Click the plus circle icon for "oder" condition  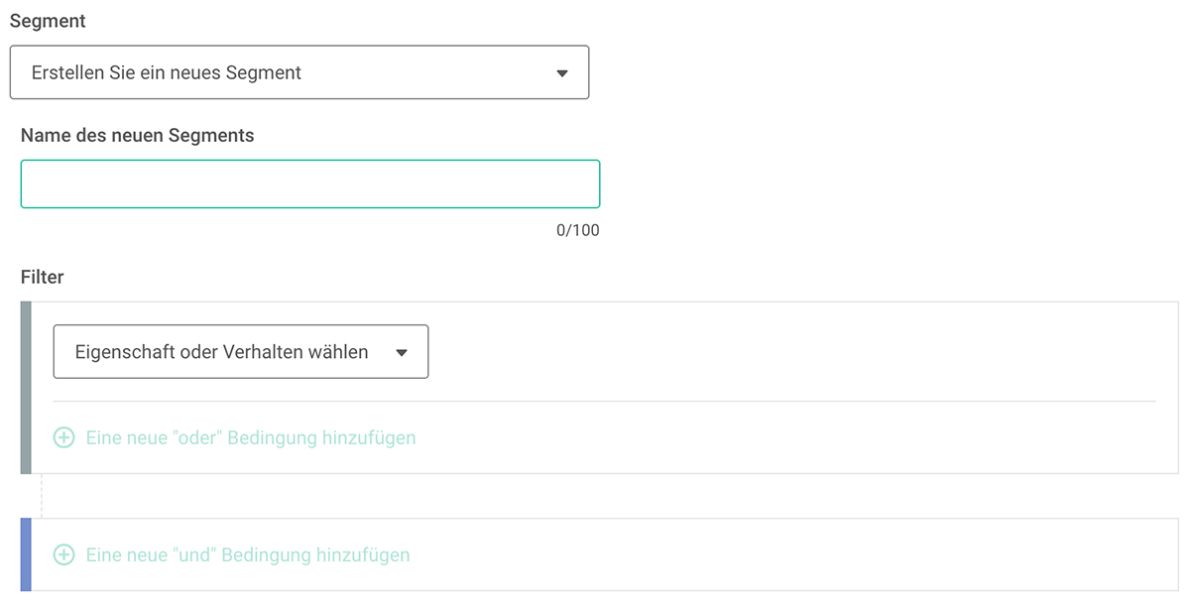[63, 437]
